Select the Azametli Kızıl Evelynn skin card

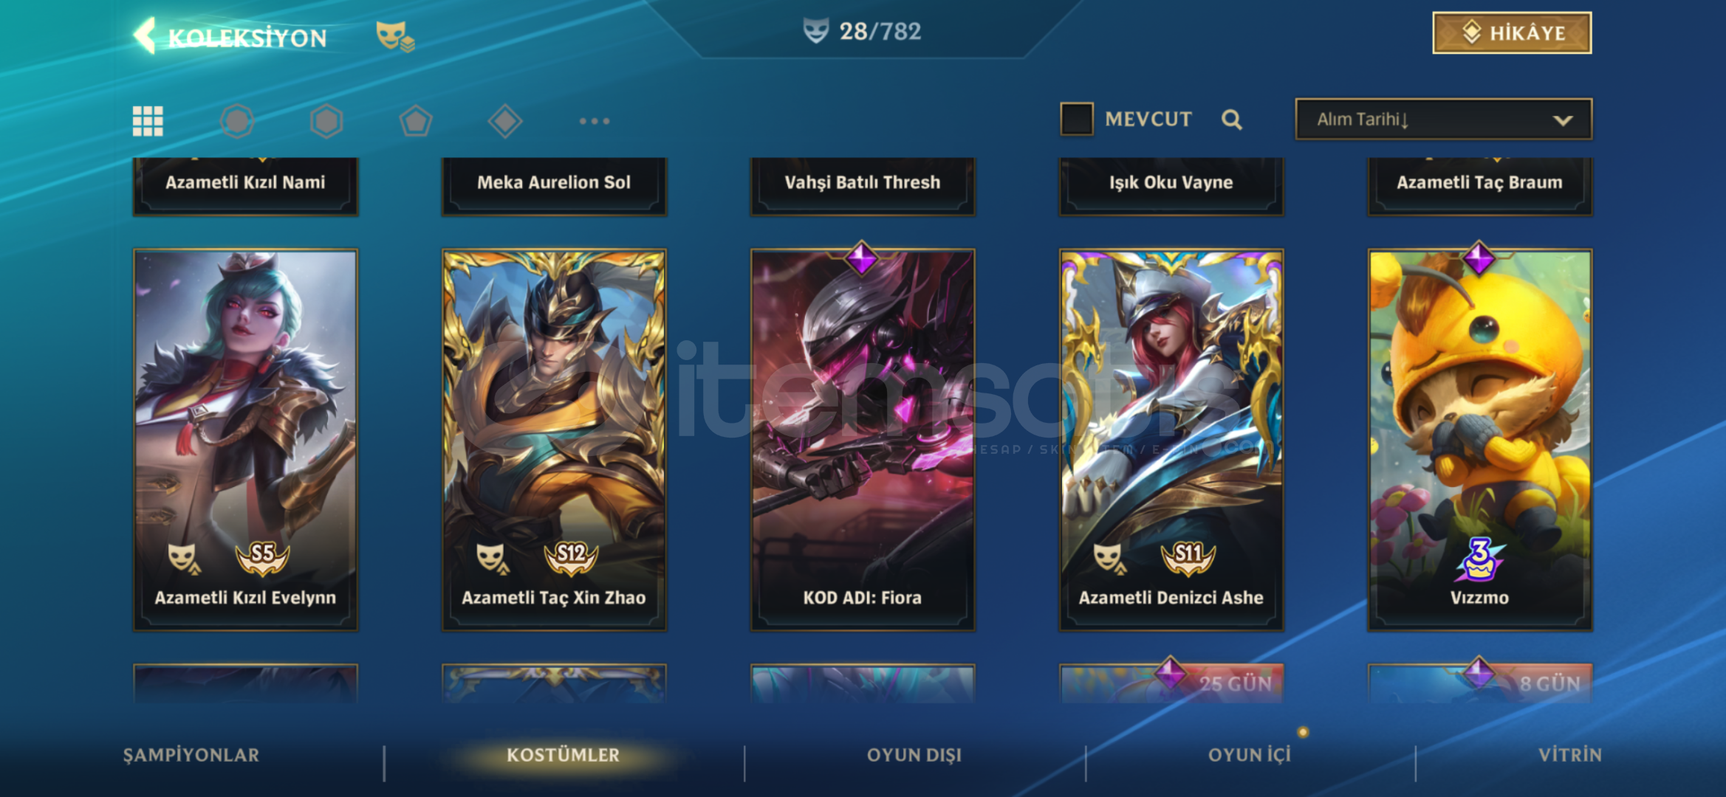coord(245,440)
